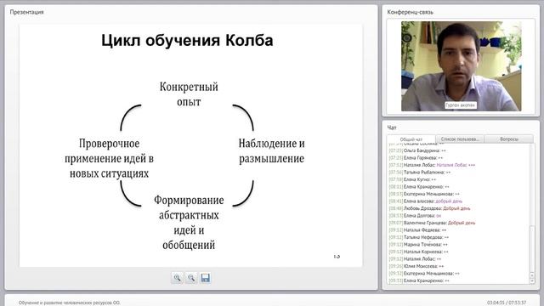The width and height of the screenshot is (544, 306).
Task: Zoom out of the presentation slide
Action: 191,278
